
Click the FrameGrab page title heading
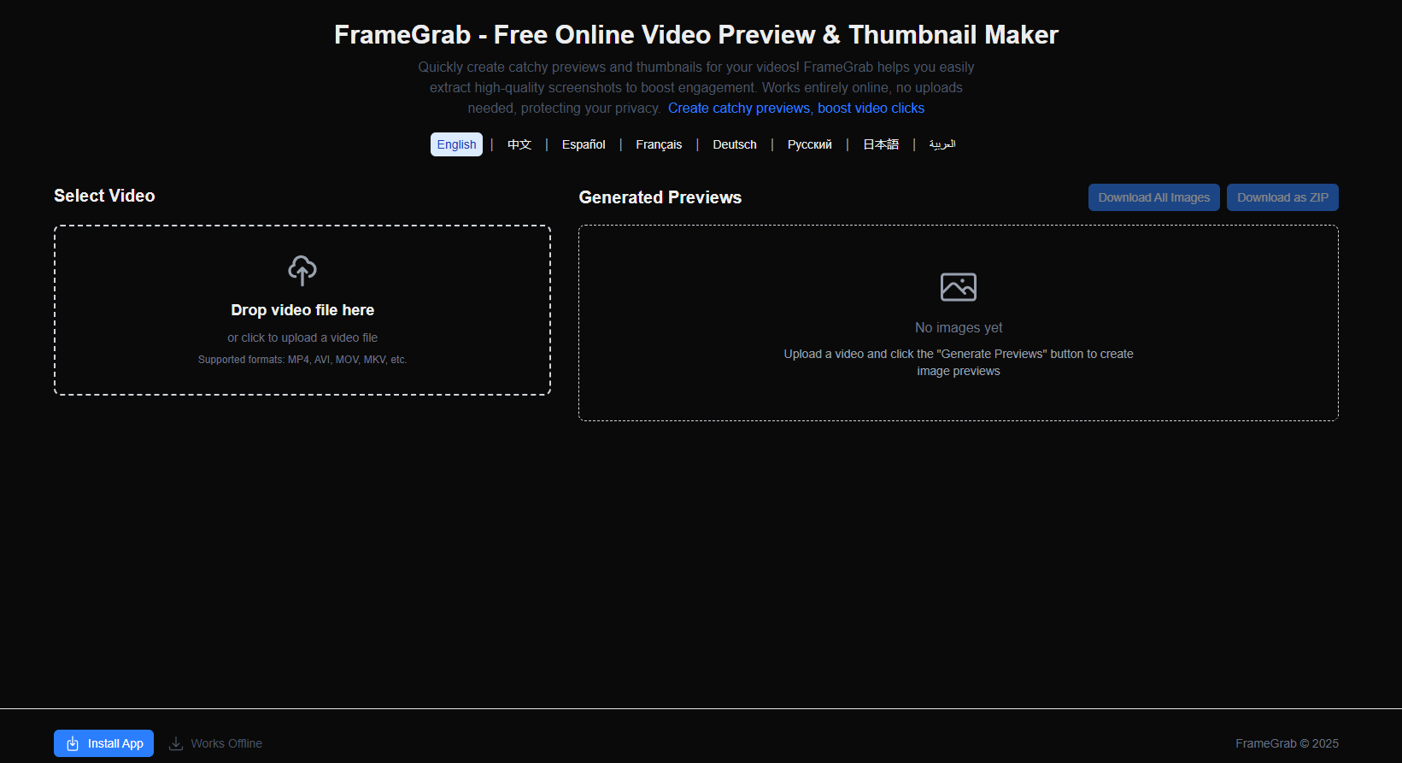[x=696, y=34]
